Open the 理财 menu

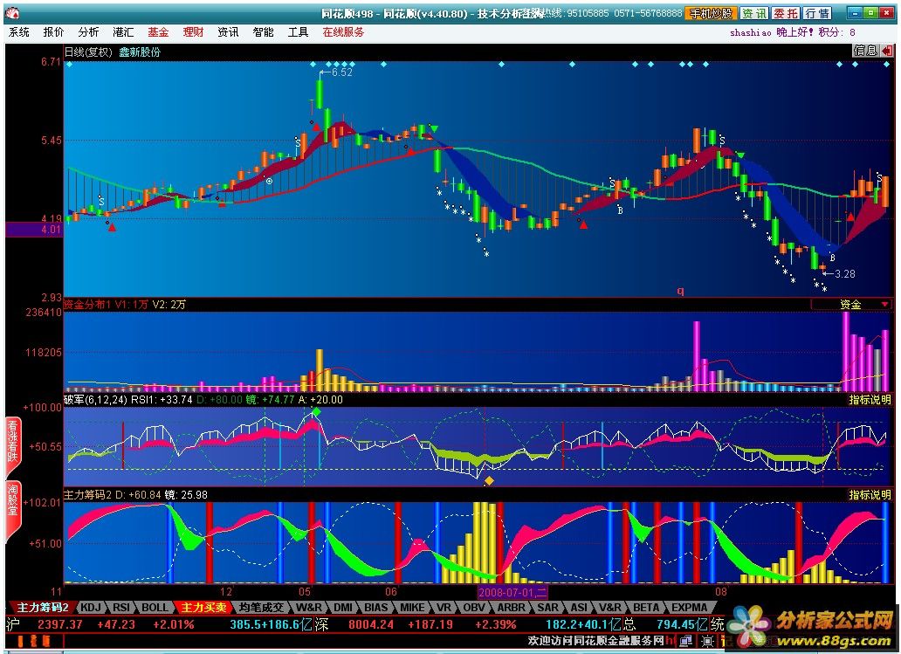193,32
